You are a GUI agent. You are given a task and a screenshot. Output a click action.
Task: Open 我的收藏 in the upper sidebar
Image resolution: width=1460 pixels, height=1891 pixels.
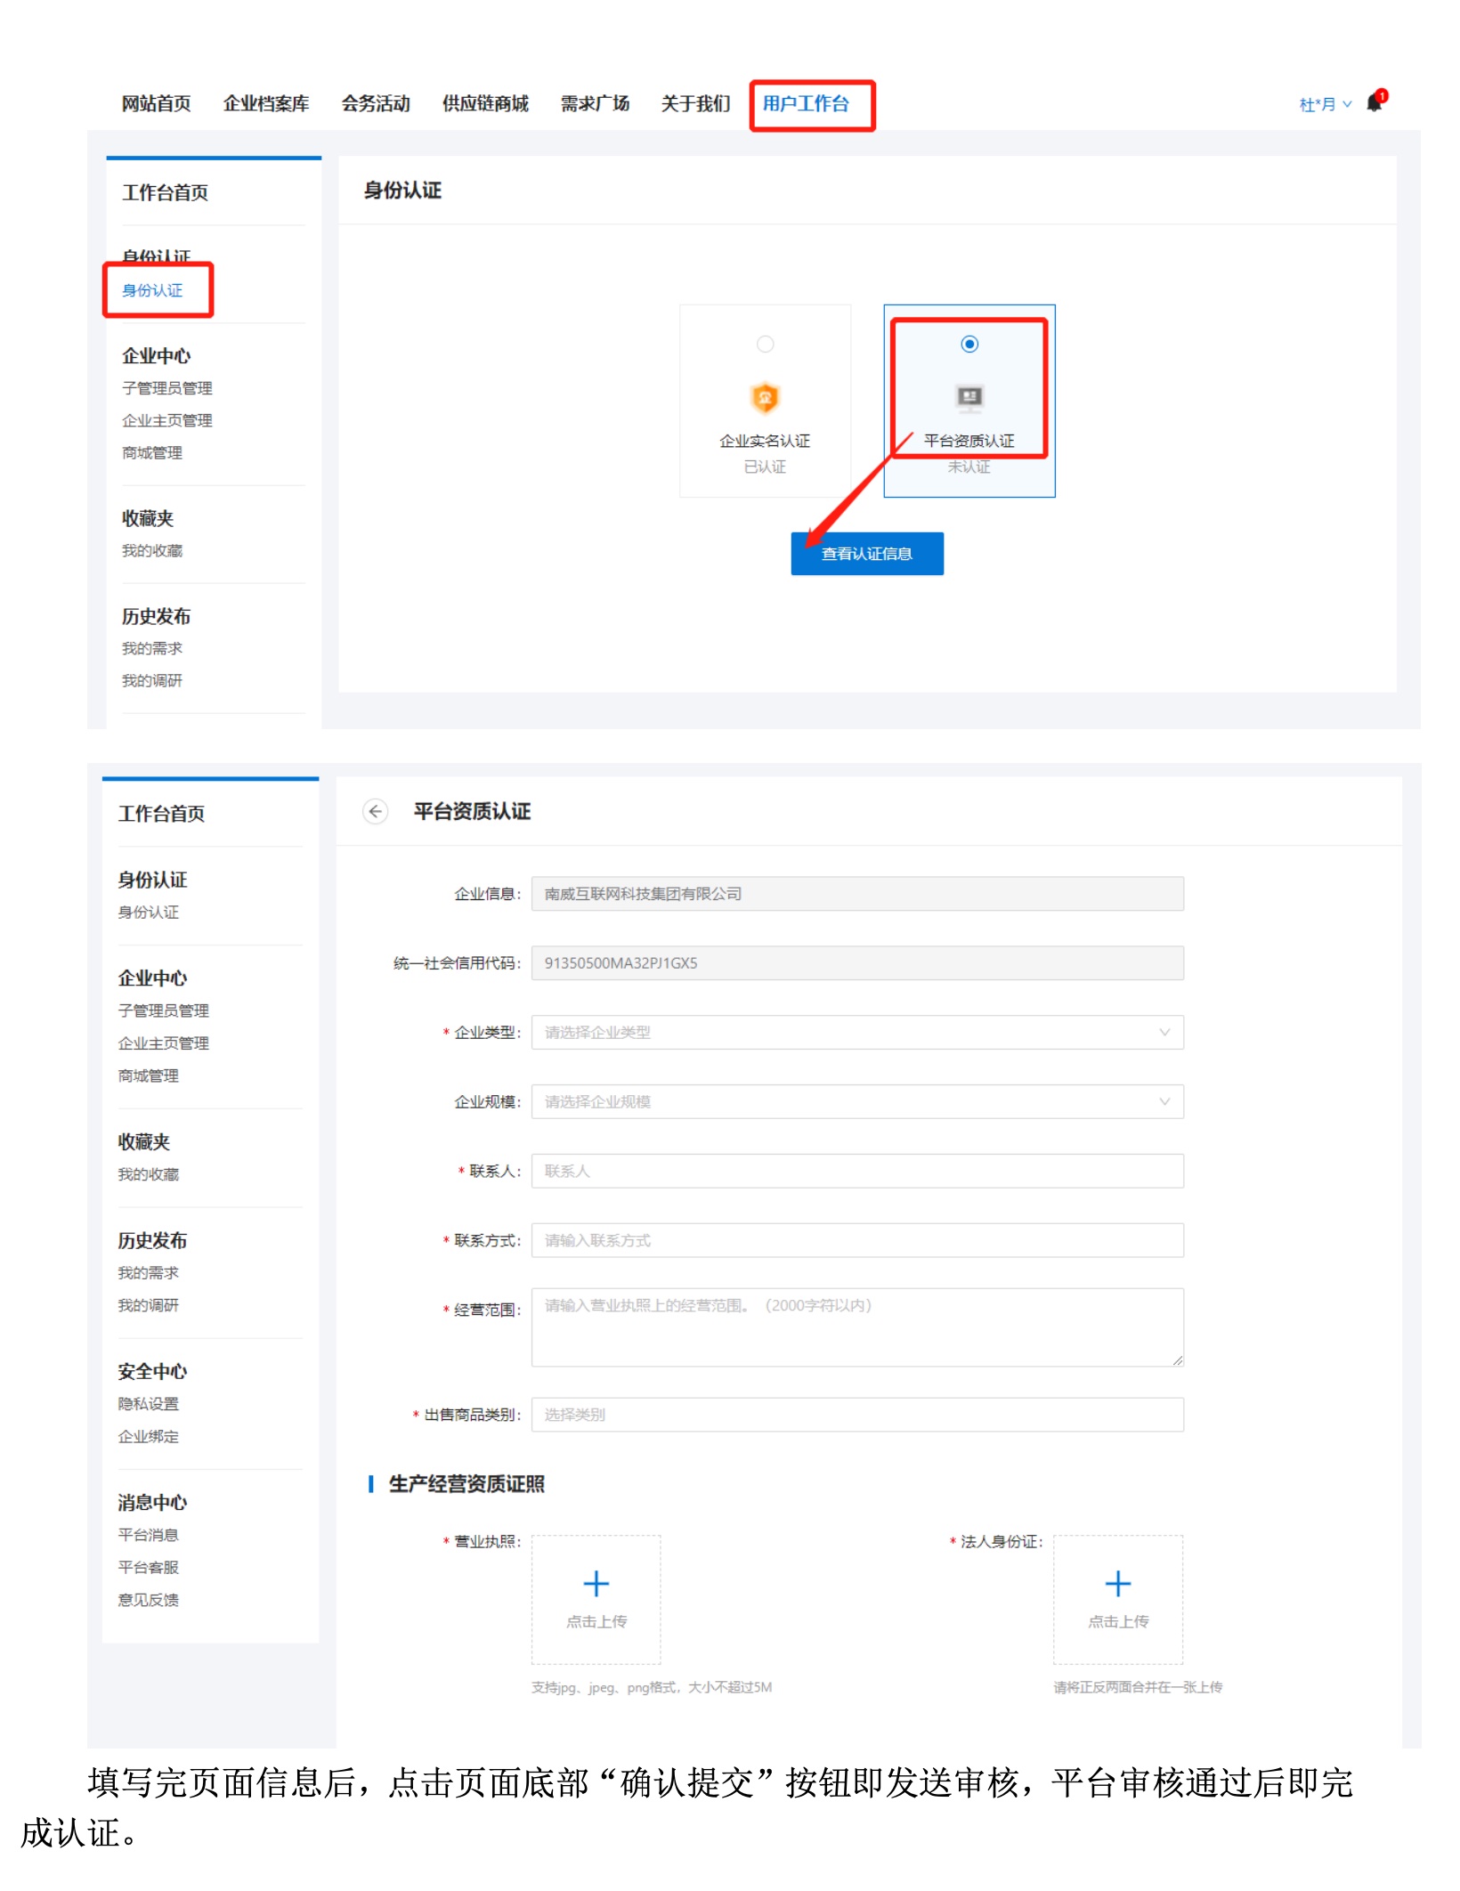click(x=152, y=550)
